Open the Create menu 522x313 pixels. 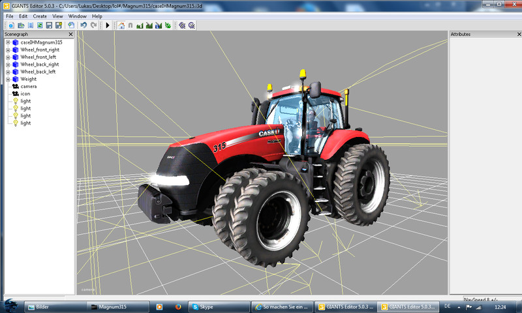[40, 16]
